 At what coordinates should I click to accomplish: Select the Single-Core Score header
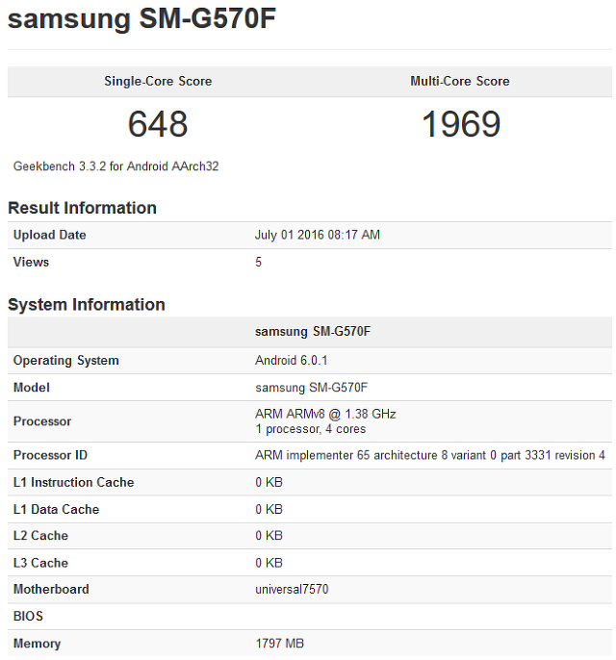pyautogui.click(x=158, y=81)
